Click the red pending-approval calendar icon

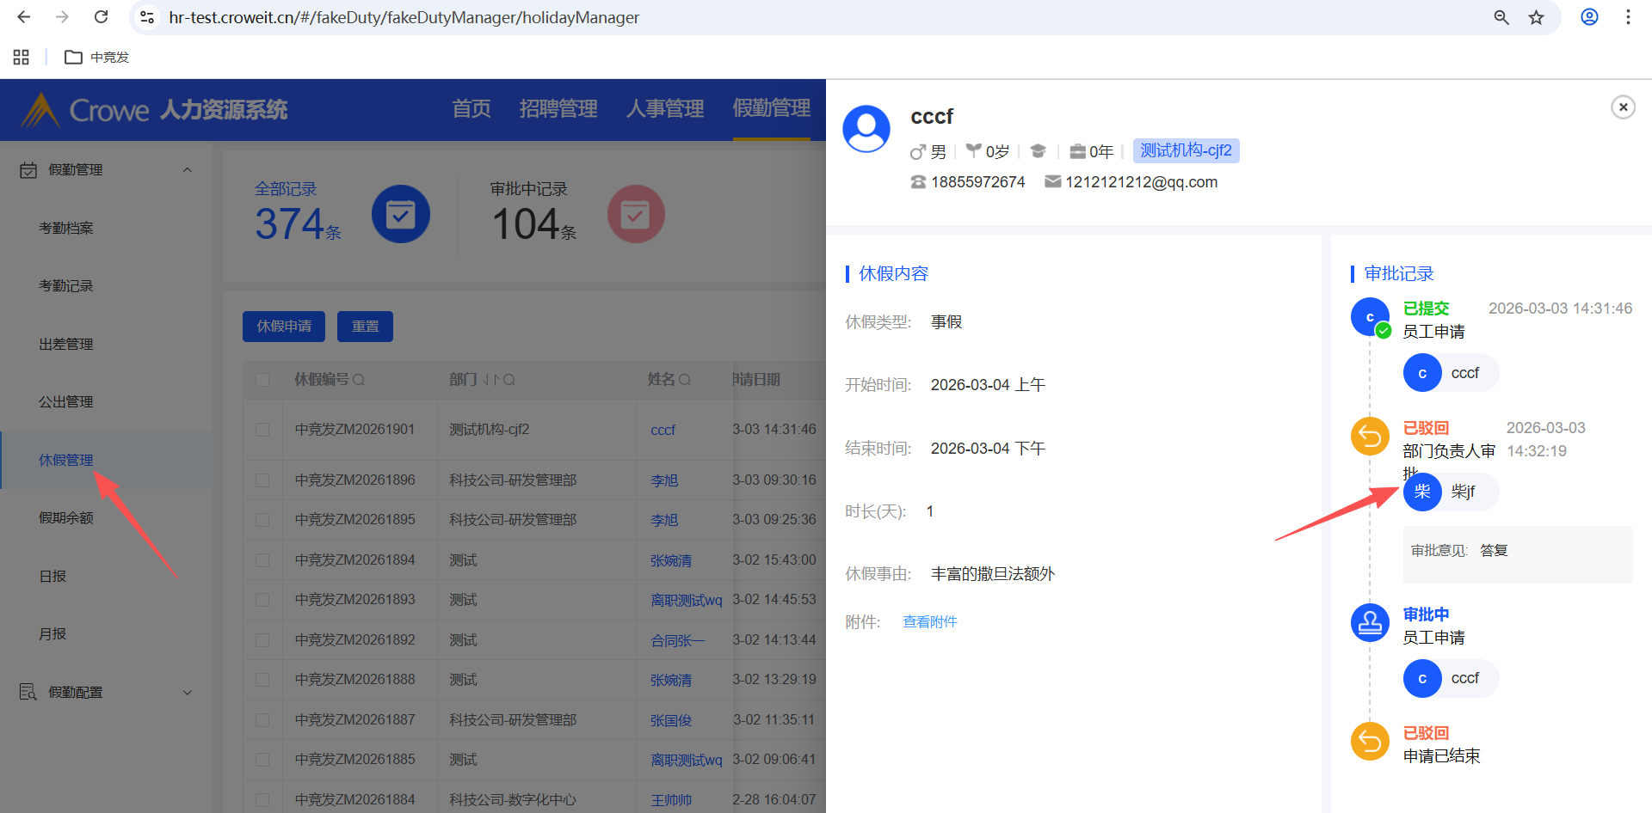click(x=636, y=214)
